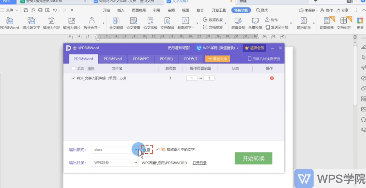Open 切题组卷 tool
The image size is (366, 188).
point(327,23)
